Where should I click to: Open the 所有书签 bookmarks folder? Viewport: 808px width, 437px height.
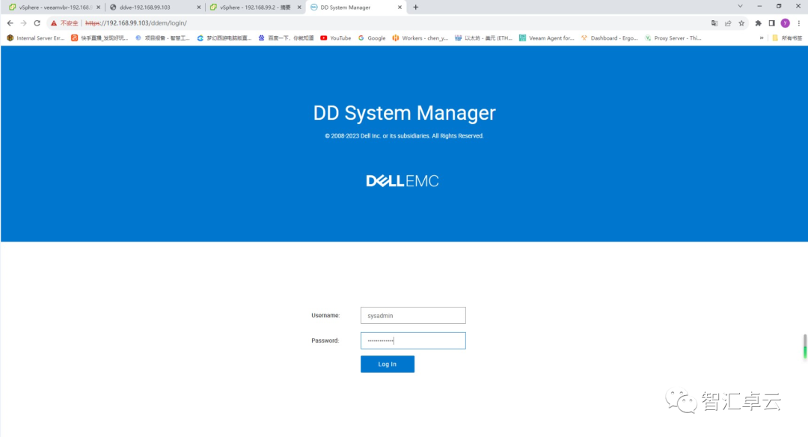pos(787,38)
